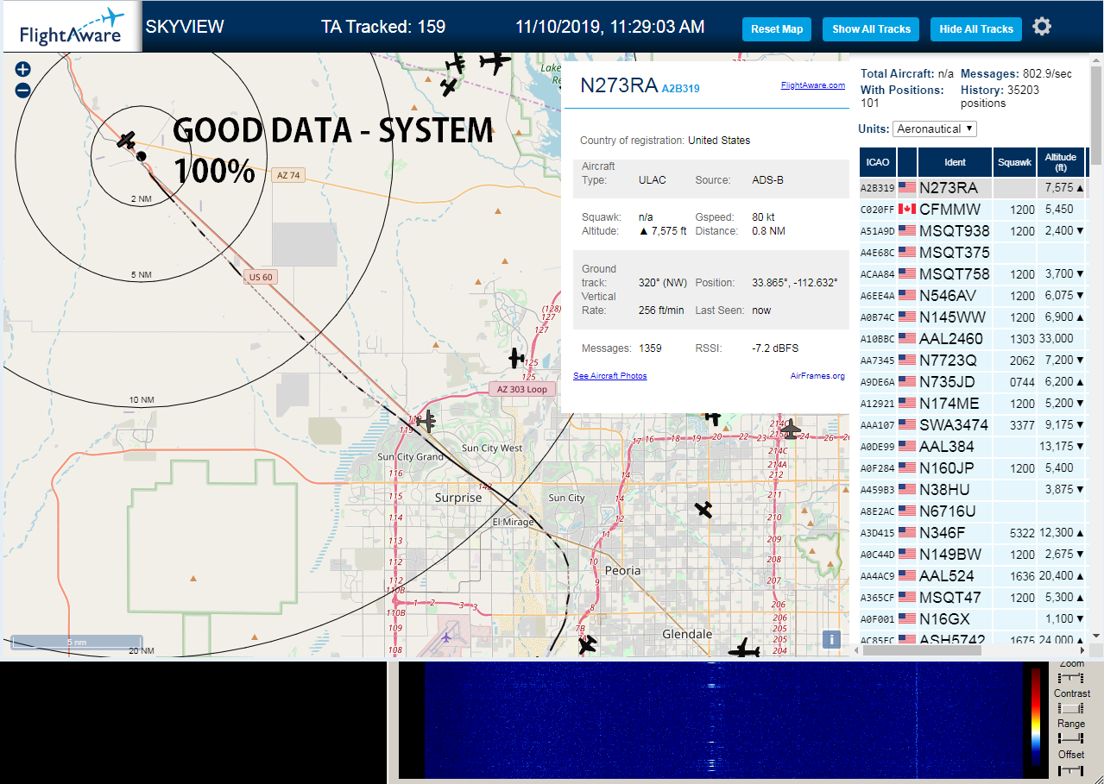This screenshot has width=1104, height=784.
Task: Sort table by ICAO column header
Action: 878,162
